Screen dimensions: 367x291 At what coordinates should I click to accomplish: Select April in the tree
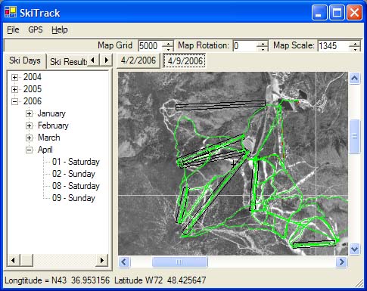coord(45,150)
